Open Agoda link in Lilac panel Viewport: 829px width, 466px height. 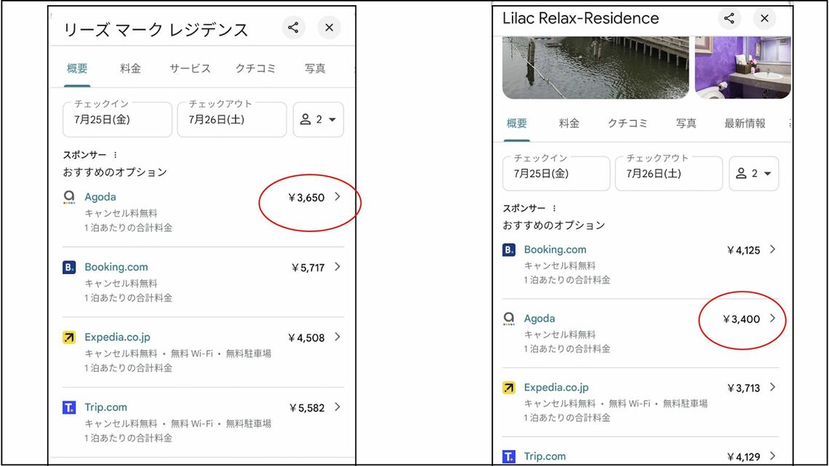(540, 318)
